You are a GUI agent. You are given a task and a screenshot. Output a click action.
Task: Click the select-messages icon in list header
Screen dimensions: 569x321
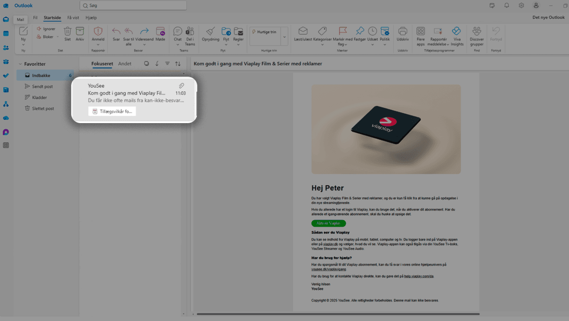pos(146,63)
